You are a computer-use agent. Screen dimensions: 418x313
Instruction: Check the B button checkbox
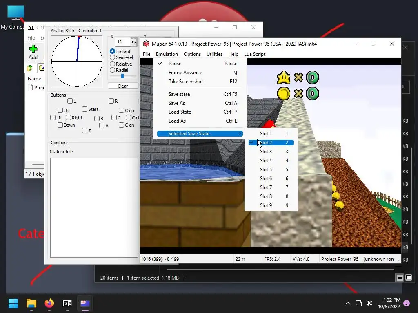pos(97,118)
